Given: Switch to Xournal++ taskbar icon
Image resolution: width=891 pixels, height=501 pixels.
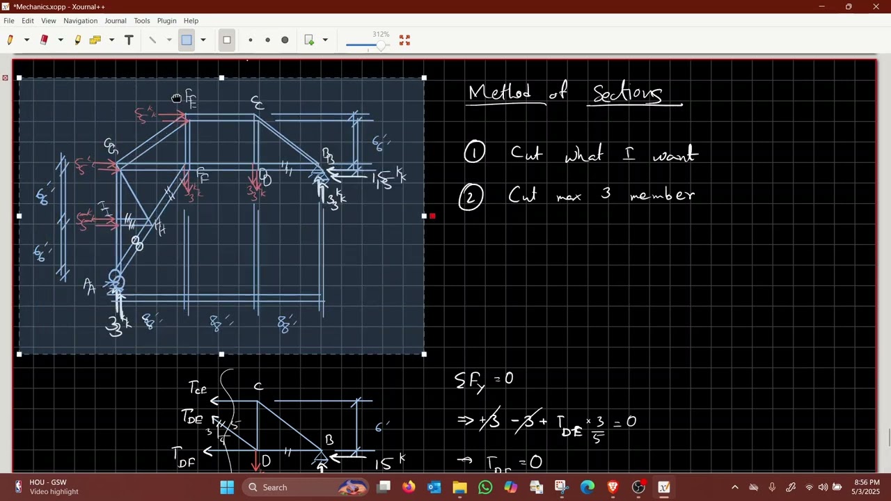Looking at the screenshot, I should click(664, 487).
